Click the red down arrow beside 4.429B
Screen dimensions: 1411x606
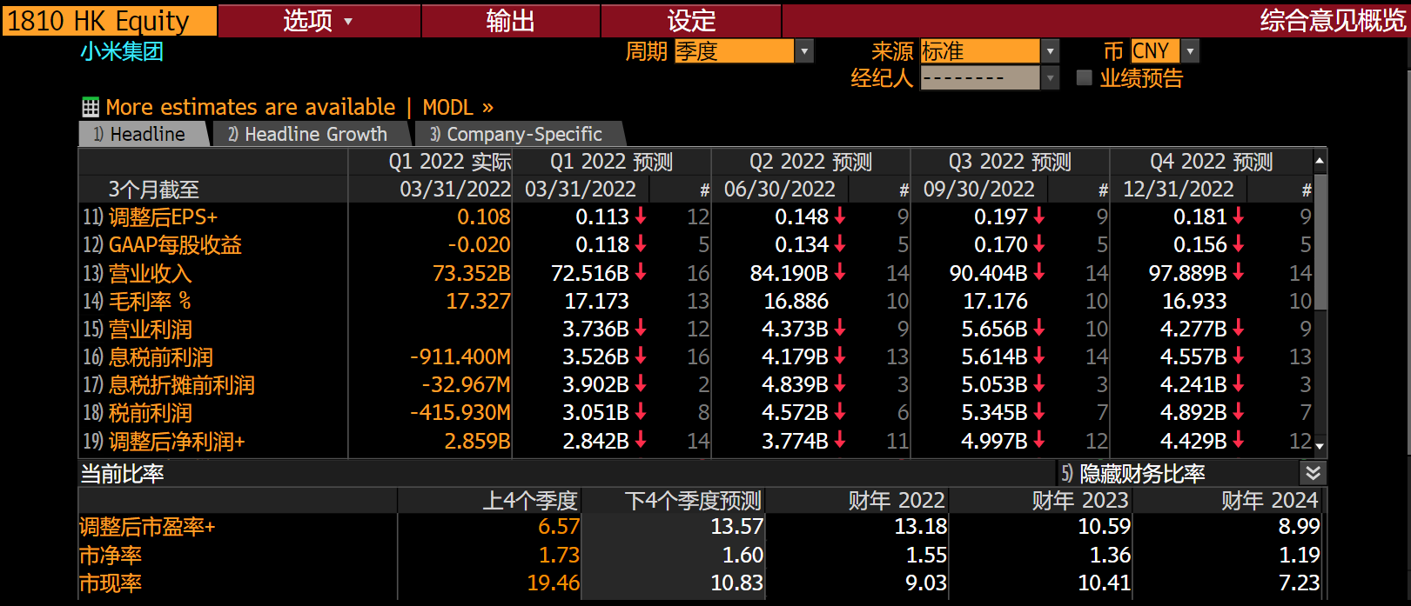tap(1239, 440)
